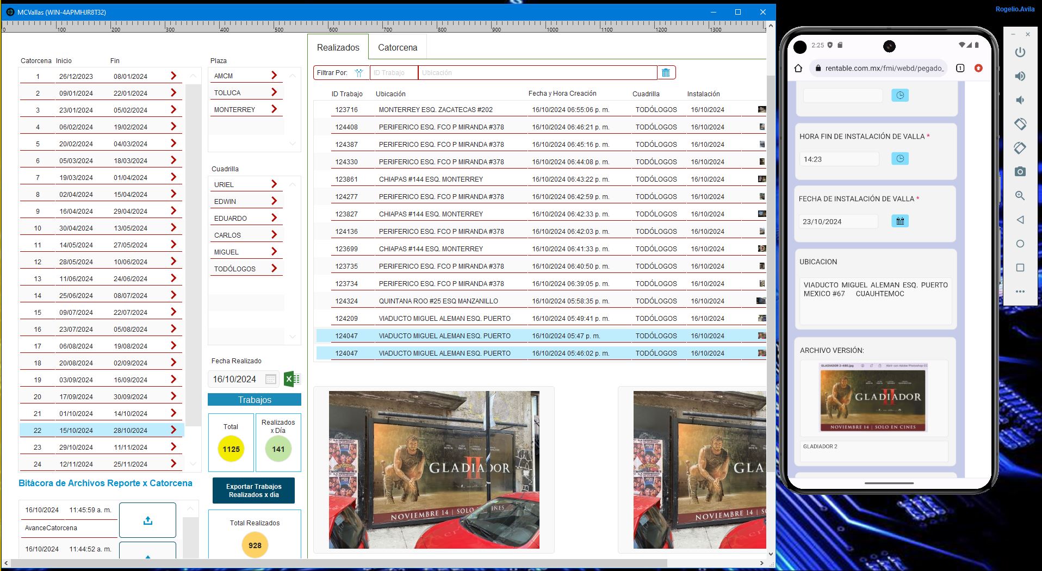Screen dimensions: 1042x571
Task: Click the Gladiador II archivo thumbnail on phone
Action: click(873, 398)
